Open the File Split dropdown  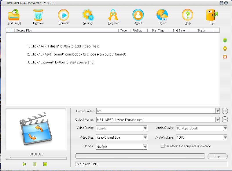click(145, 147)
